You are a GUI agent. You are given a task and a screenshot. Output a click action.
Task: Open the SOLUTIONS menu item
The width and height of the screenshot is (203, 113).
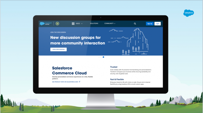point(94,23)
